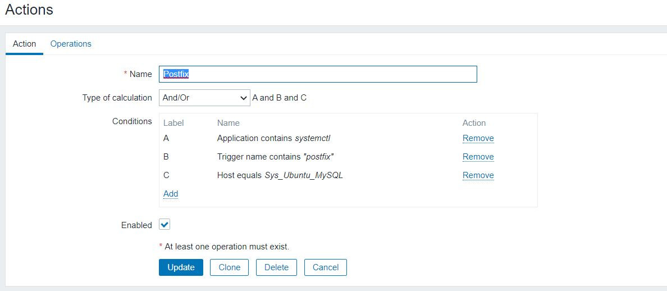Click the Type of calculation label

(x=117, y=98)
